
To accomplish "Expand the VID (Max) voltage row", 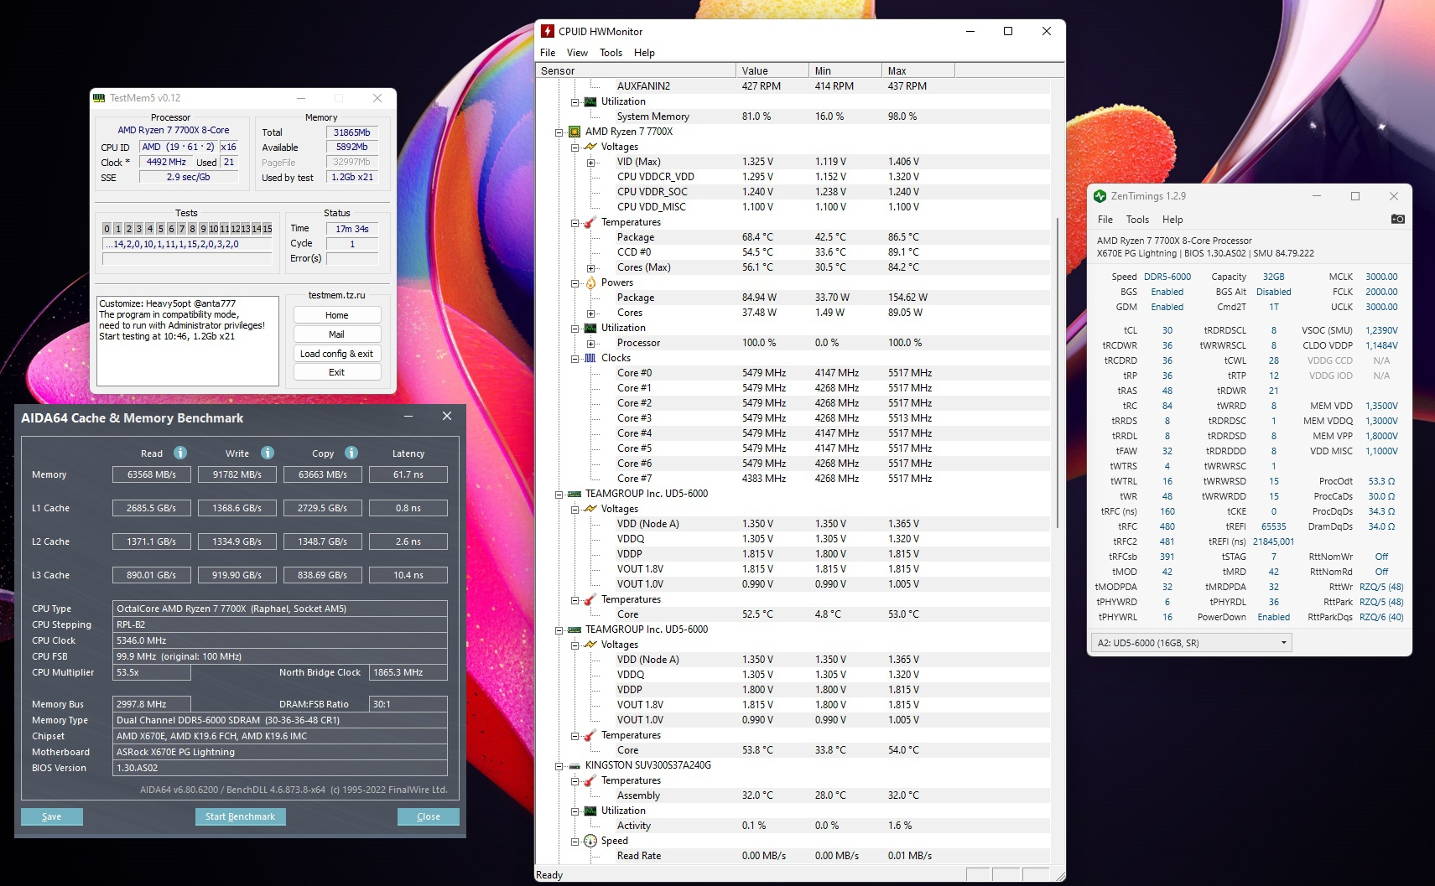I will click(x=591, y=162).
